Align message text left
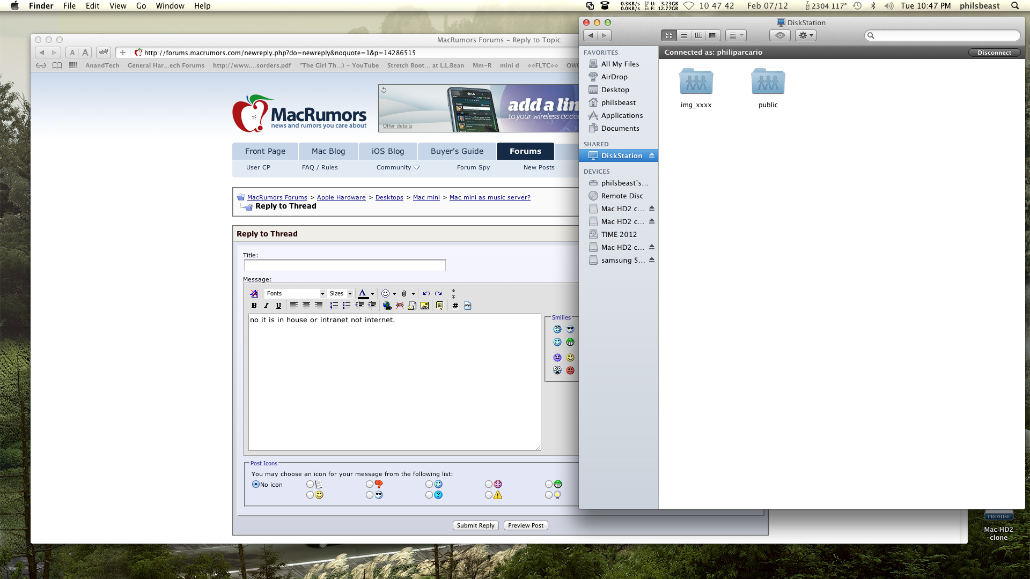Image resolution: width=1030 pixels, height=579 pixels. (x=293, y=306)
